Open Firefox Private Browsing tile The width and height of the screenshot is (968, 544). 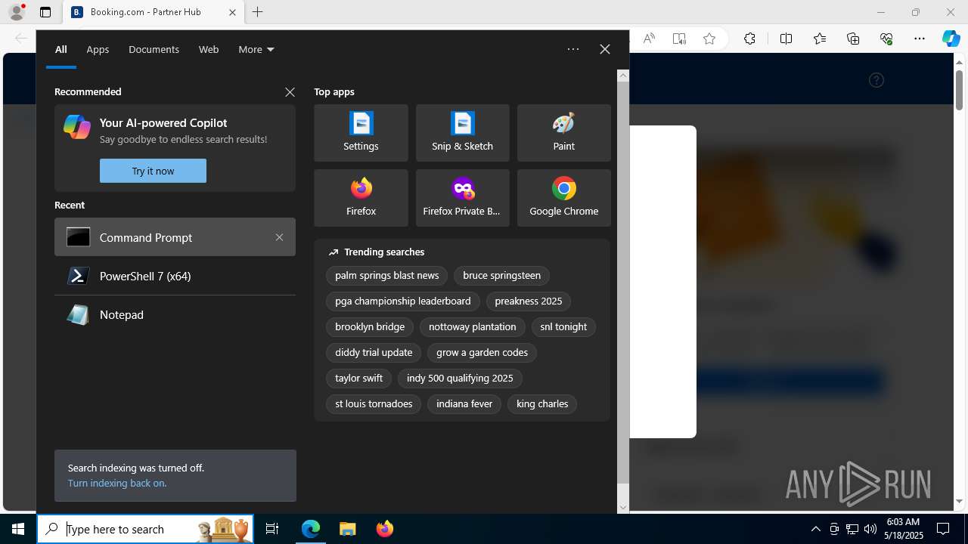click(462, 198)
